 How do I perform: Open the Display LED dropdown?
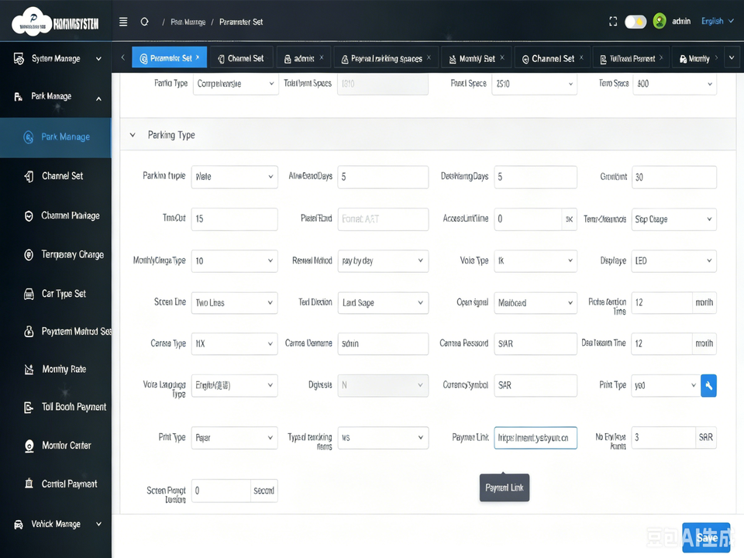tap(673, 261)
